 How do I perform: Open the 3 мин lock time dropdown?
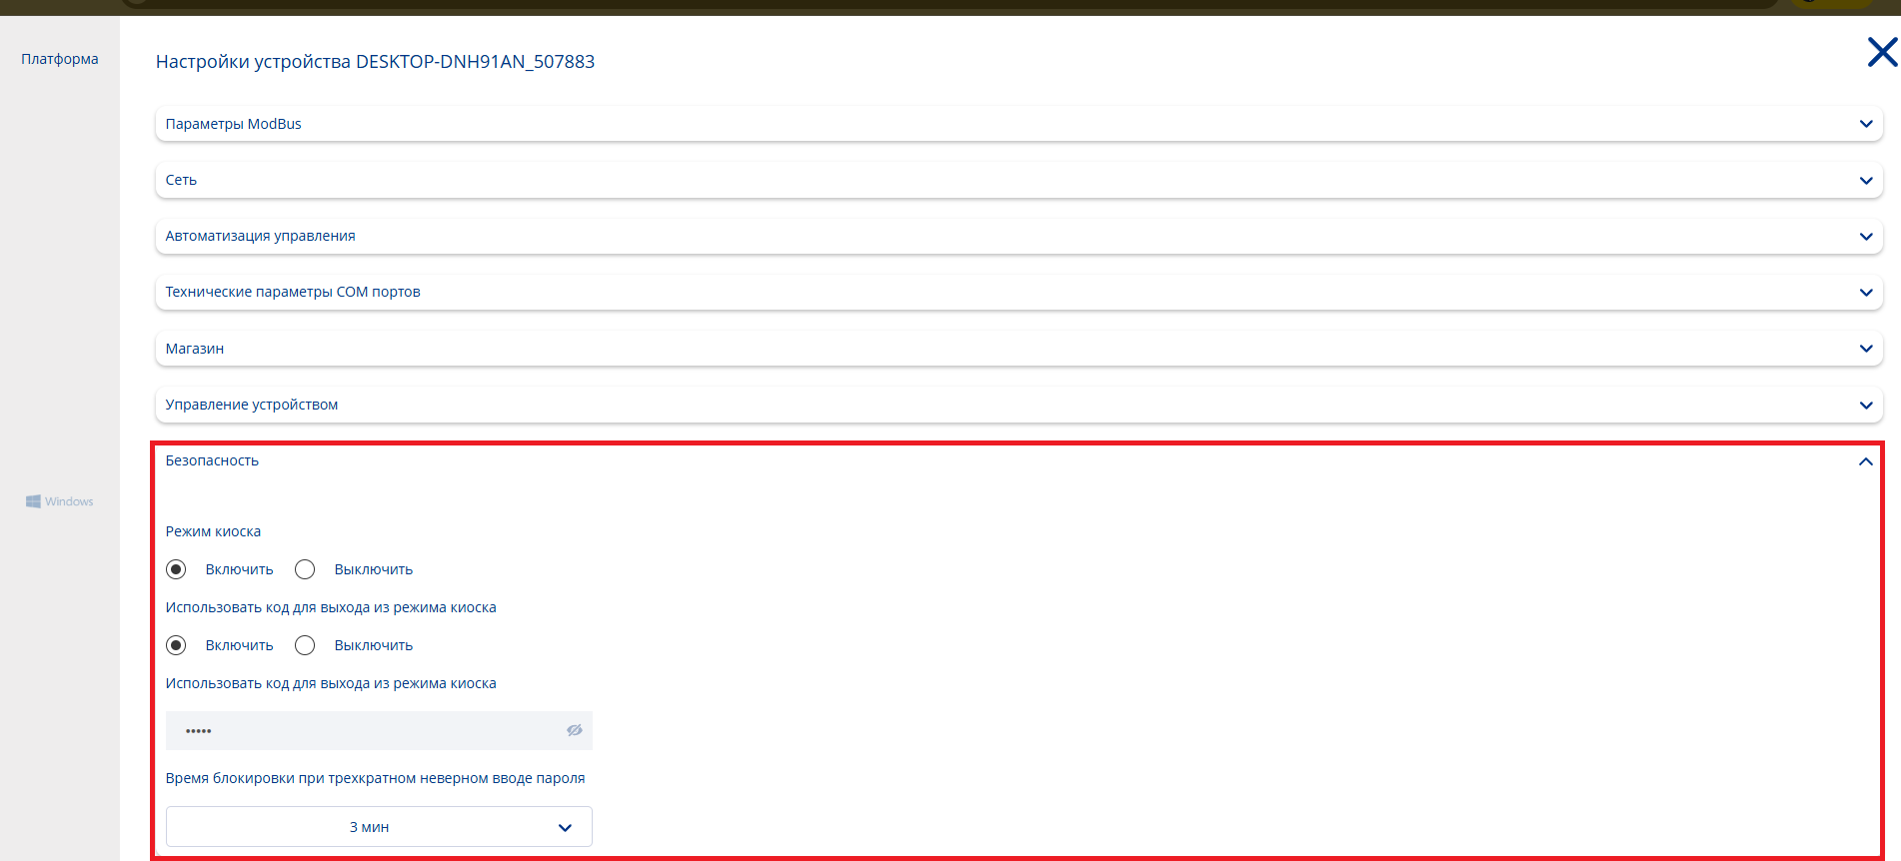click(379, 827)
